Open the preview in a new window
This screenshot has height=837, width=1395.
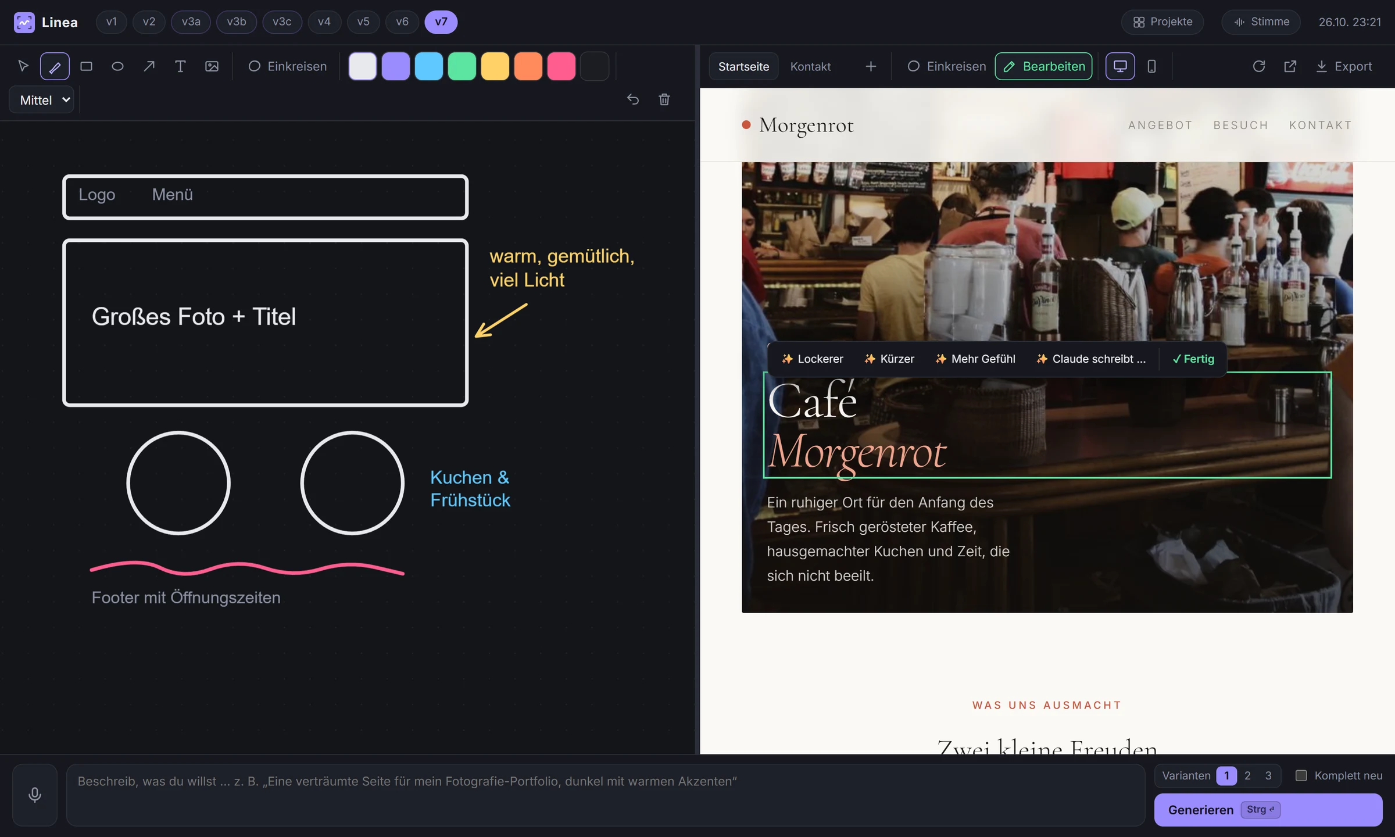(x=1290, y=66)
